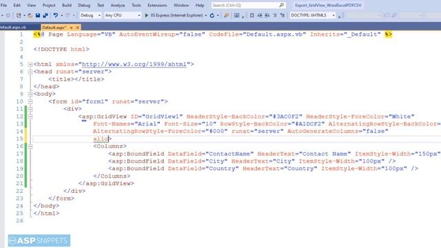Open the New Project dropdown arrow
The width and height of the screenshot is (441, 248).
coord(24,15)
